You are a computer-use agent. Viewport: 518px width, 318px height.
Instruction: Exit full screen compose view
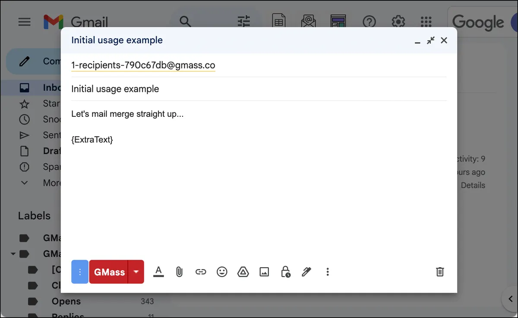(x=431, y=40)
